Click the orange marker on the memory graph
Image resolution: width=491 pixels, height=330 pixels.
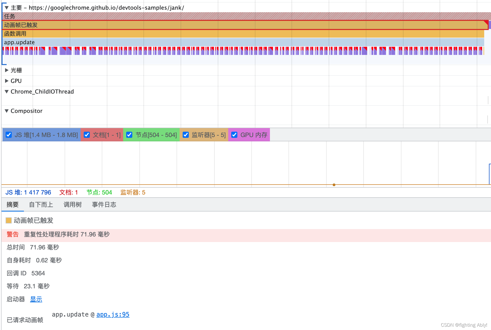pos(334,185)
